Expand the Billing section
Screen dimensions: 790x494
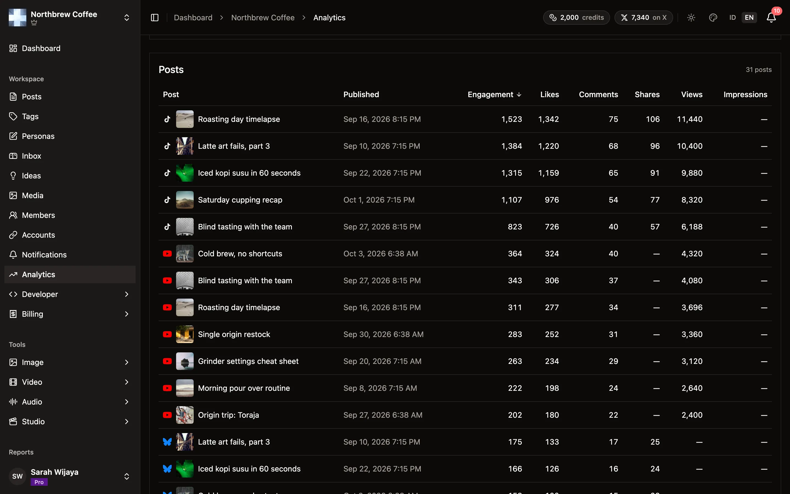[x=70, y=314]
